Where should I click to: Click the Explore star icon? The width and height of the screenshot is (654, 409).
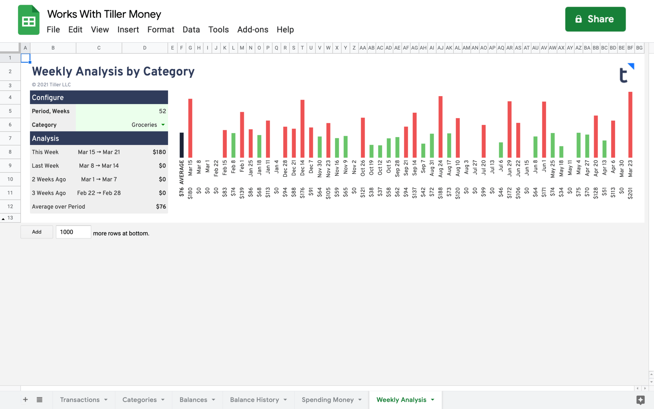point(640,400)
